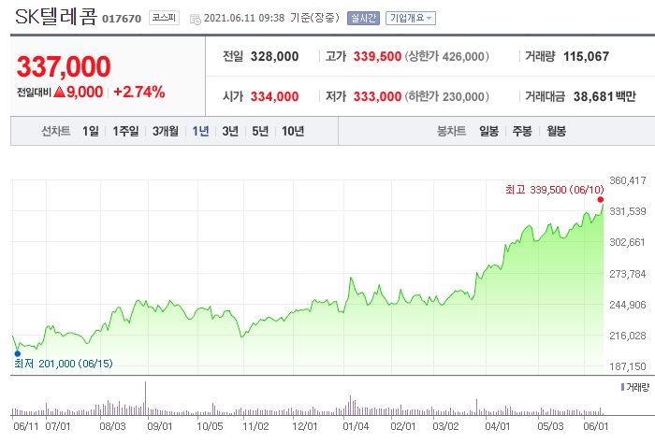Click the 360,417 price axis label
655x444 pixels.
click(x=628, y=180)
